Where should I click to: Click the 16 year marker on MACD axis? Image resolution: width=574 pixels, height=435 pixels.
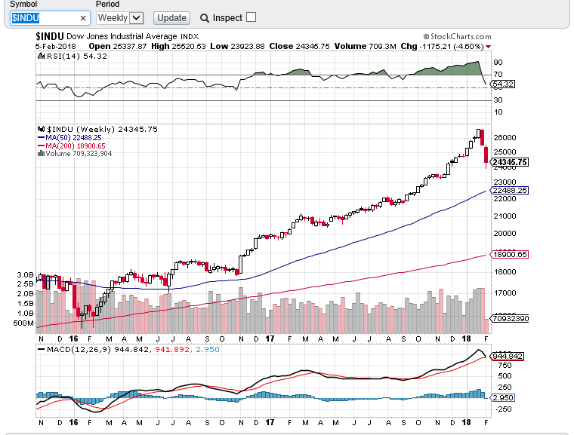click(x=73, y=422)
